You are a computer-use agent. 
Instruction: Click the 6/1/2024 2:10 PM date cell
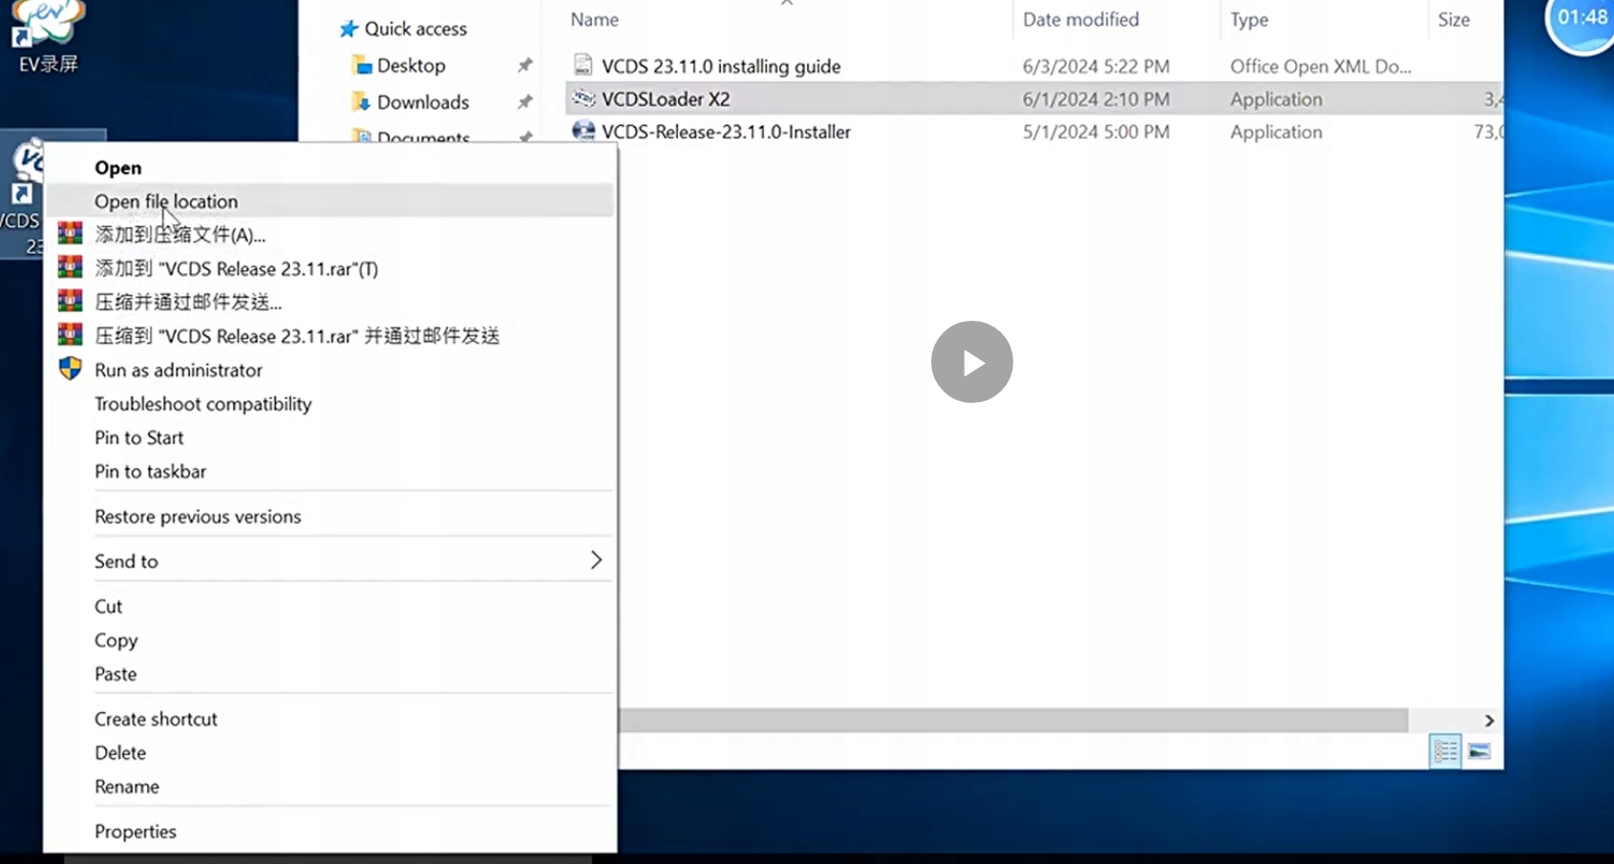[x=1095, y=98]
